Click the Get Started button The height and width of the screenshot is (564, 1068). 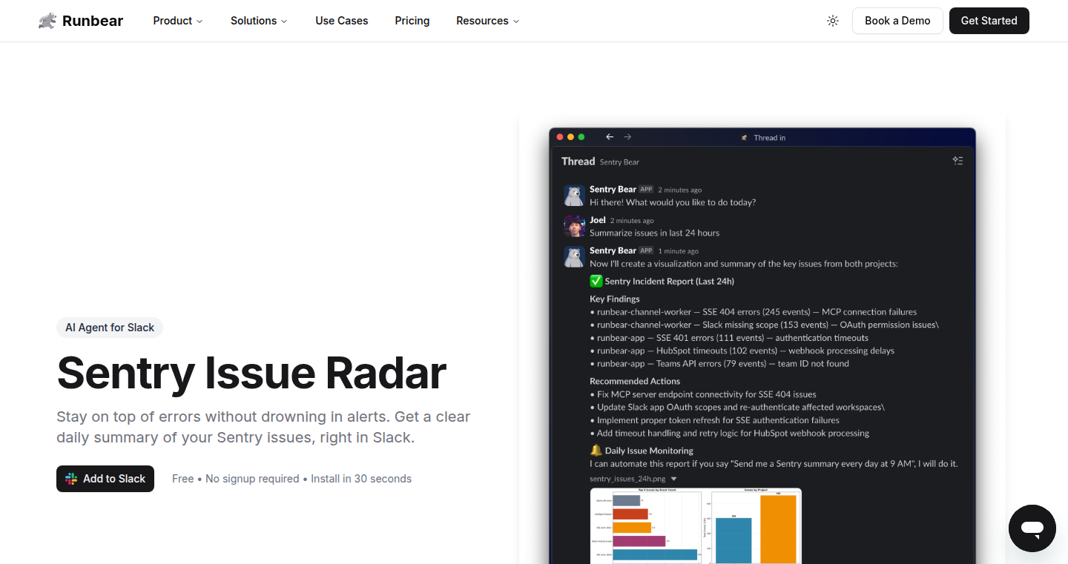989,21
